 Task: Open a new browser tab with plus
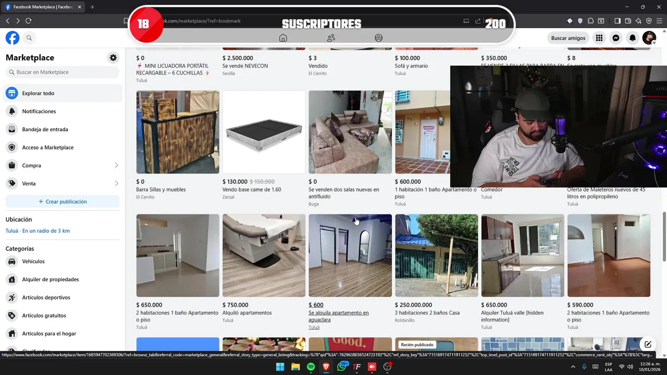pyautogui.click(x=92, y=7)
